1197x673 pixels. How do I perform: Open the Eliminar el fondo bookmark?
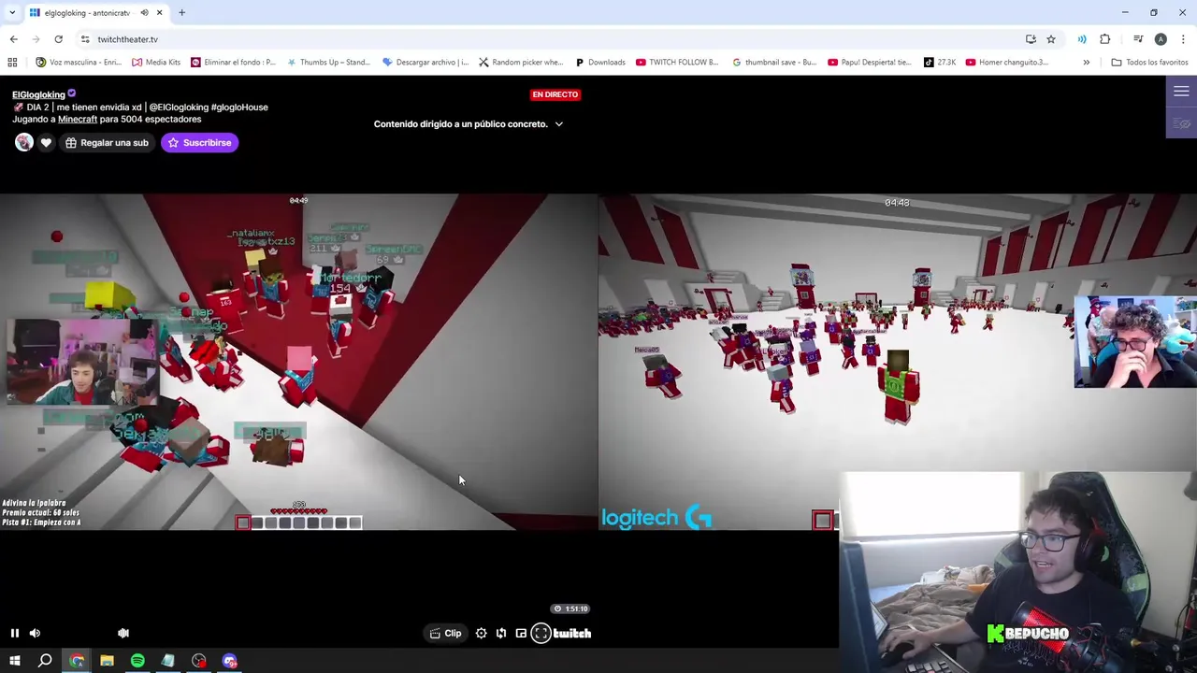234,63
